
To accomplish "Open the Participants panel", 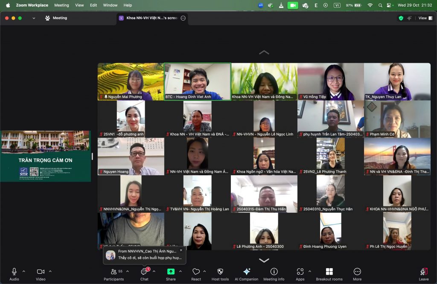I will pos(114,272).
